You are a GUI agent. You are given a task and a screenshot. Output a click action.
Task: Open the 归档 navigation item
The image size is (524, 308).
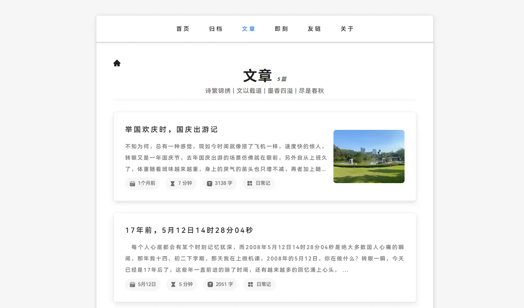coord(215,29)
